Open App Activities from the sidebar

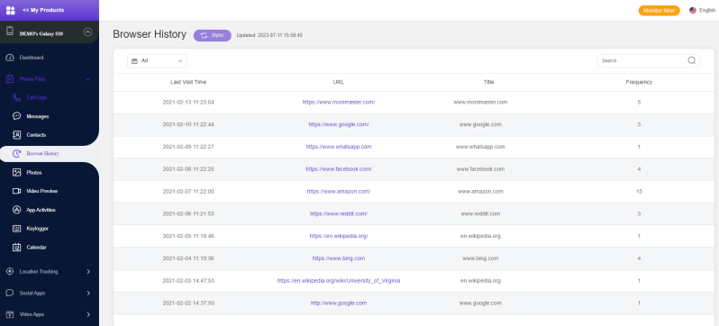41,210
